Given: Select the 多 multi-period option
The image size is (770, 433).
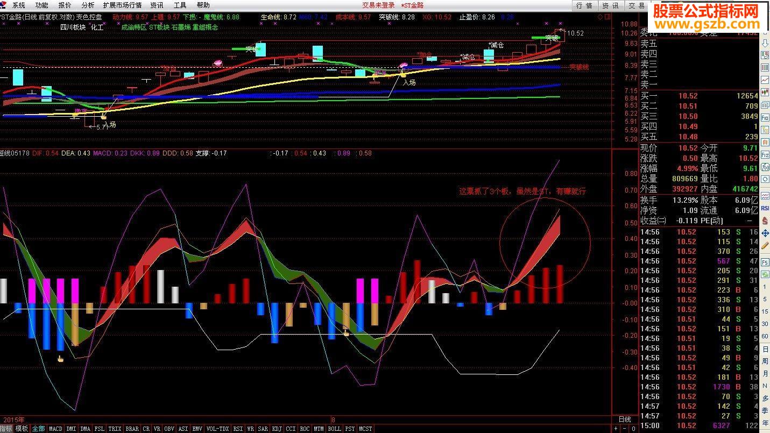Looking at the screenshot, I should point(765,399).
